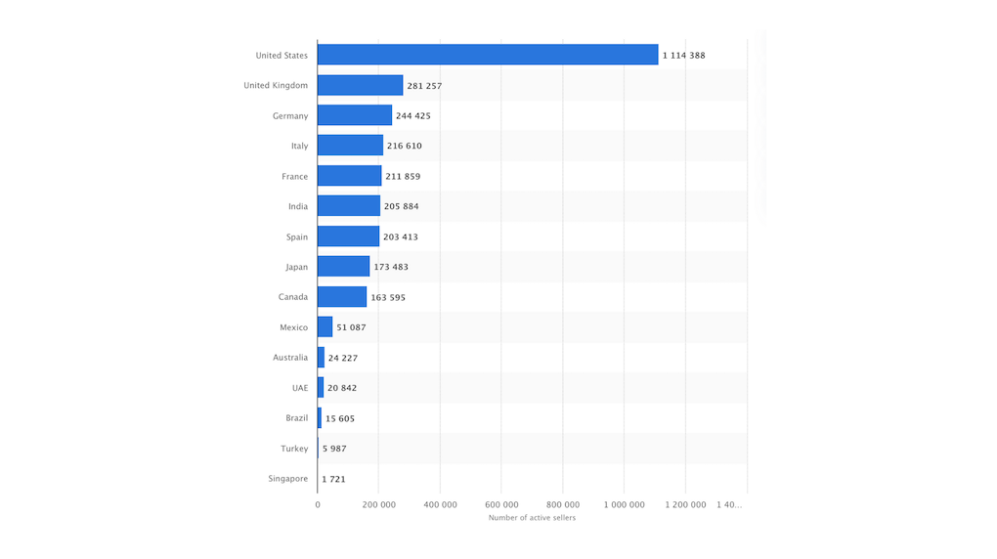
Task: Click the 1 114 388 value label
Action: tap(683, 56)
